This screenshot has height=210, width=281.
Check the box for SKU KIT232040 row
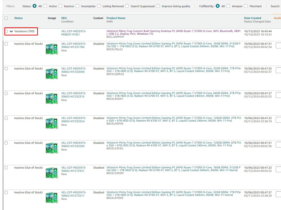6,69
